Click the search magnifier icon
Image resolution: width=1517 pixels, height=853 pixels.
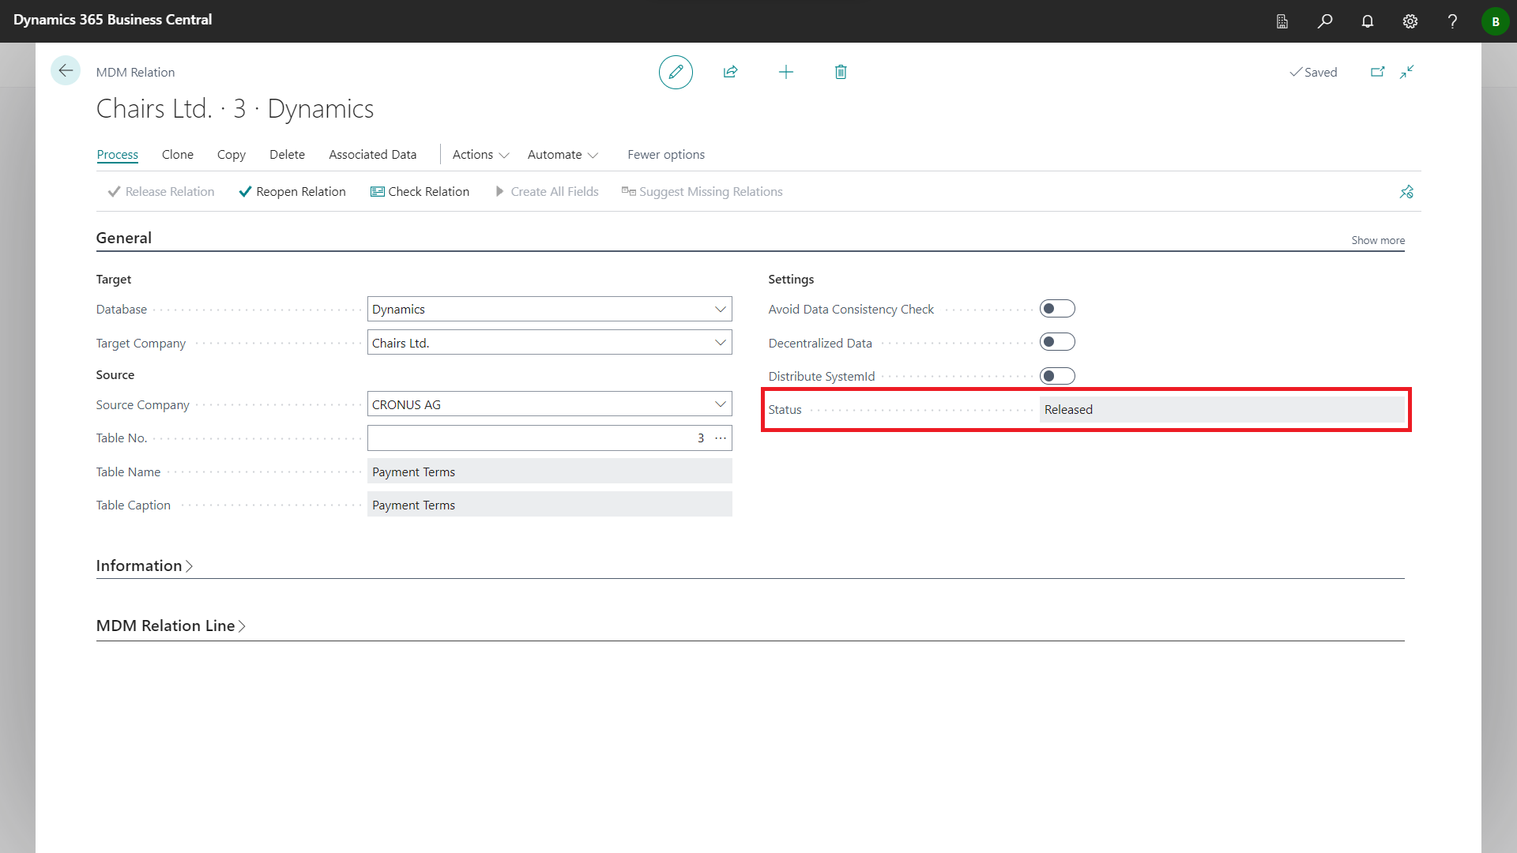[1325, 21]
